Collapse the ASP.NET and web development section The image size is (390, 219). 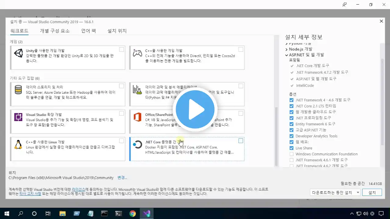coord(287,55)
